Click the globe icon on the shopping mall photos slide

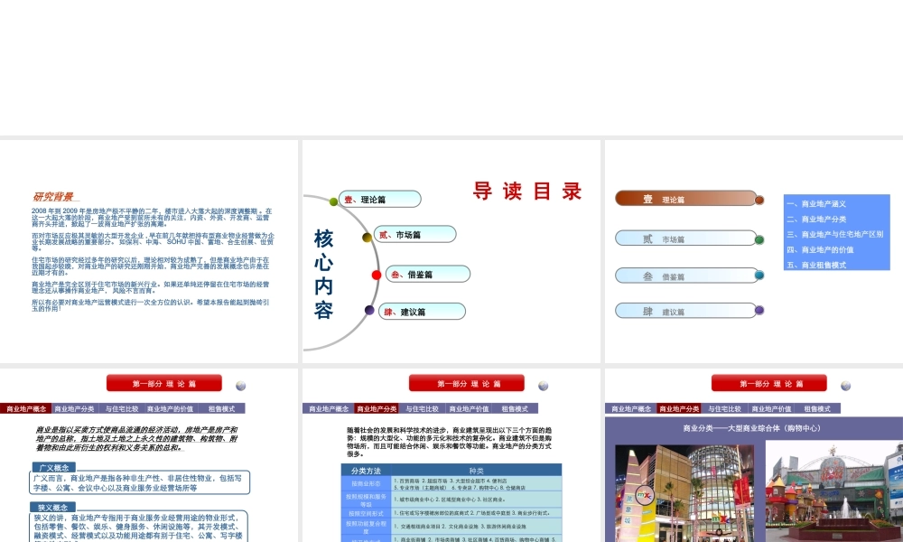click(x=845, y=386)
